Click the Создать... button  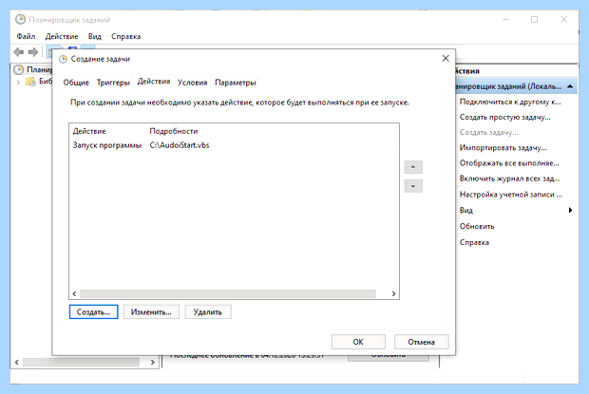click(x=93, y=311)
